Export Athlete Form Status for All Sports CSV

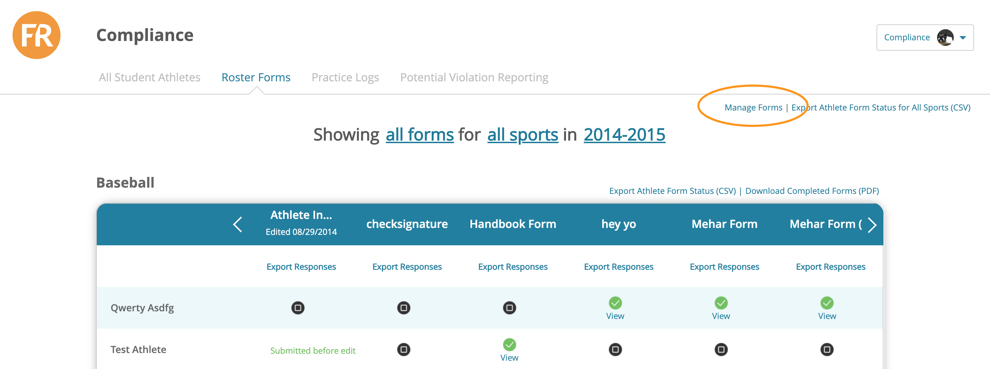click(881, 107)
